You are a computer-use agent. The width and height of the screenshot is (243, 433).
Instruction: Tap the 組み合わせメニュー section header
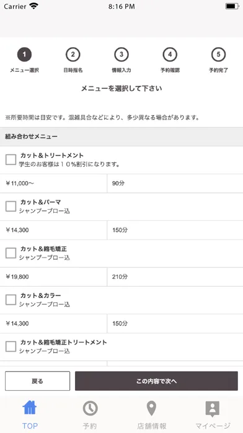coord(122,137)
